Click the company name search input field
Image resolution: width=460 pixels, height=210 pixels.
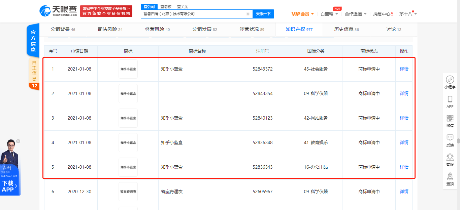[194, 14]
